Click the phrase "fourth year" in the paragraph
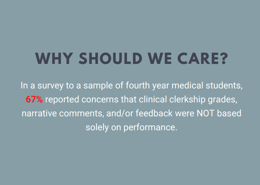The image size is (260, 185). click(x=147, y=86)
